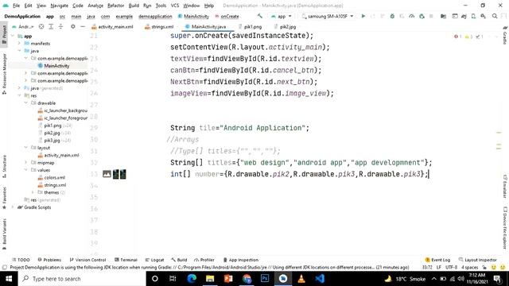Click the Expand All icon in Project panel
Screen dimensions: 509x286
coord(51,26)
